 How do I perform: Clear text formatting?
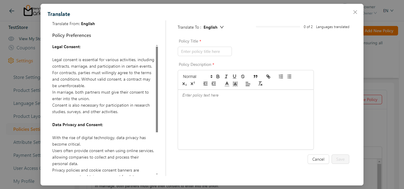point(260,84)
